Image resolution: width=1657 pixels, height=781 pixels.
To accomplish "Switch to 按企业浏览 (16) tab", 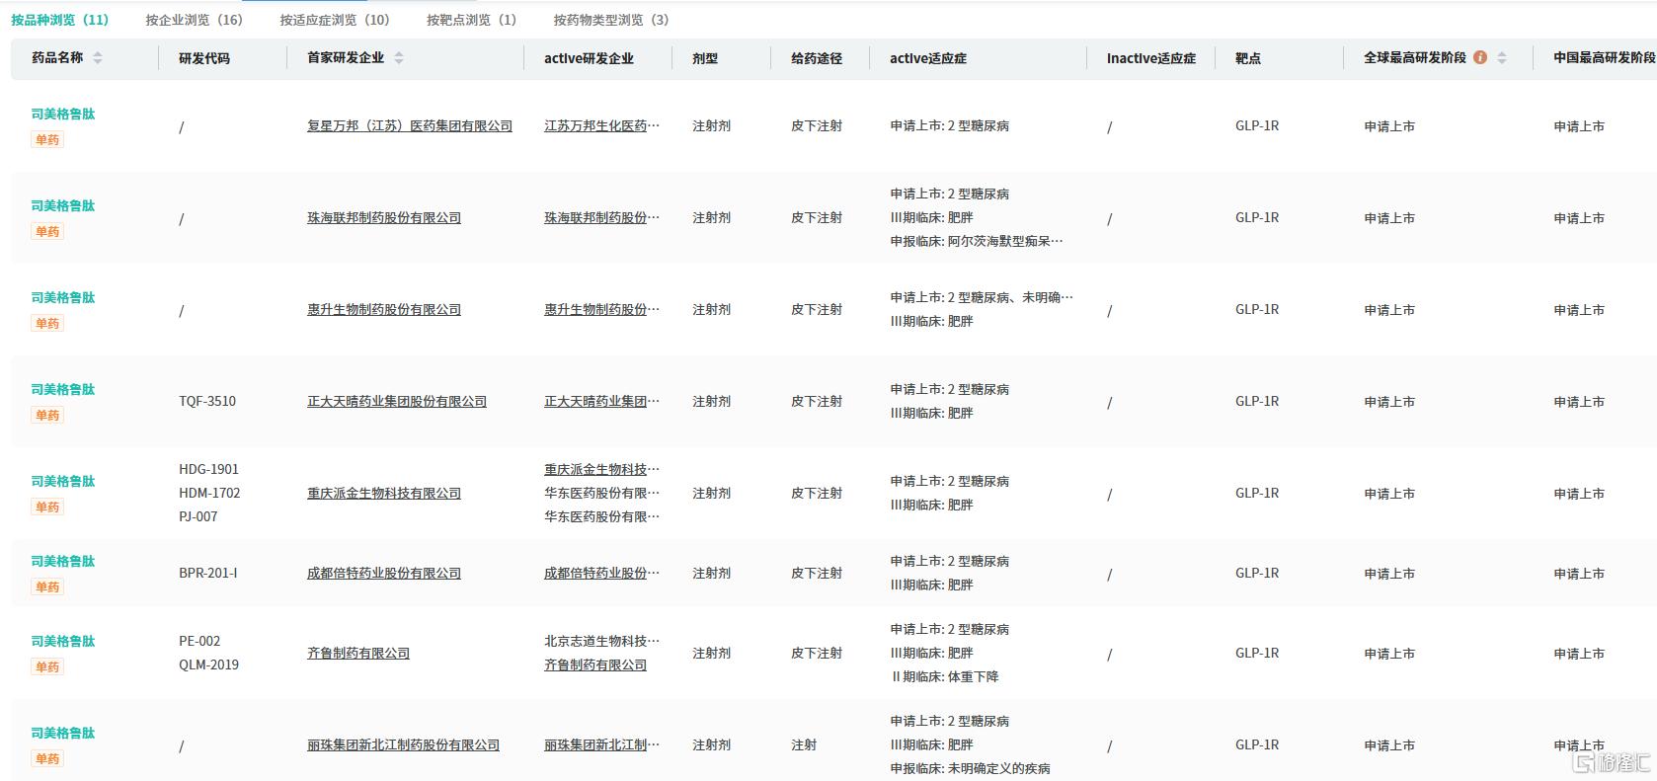I will pyautogui.click(x=195, y=20).
